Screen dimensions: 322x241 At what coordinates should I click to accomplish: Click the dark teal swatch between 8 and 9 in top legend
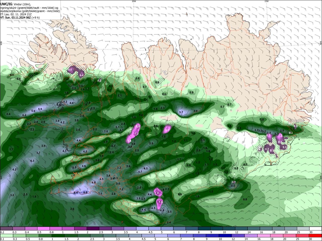tap(204, 228)
